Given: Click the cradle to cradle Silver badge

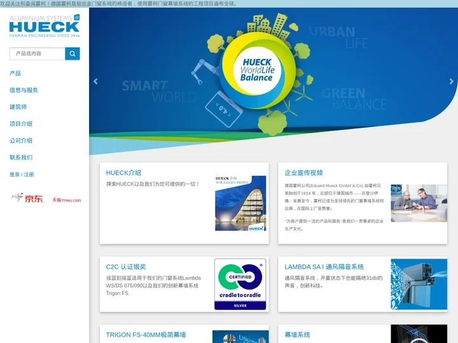Looking at the screenshot, I should [x=240, y=284].
